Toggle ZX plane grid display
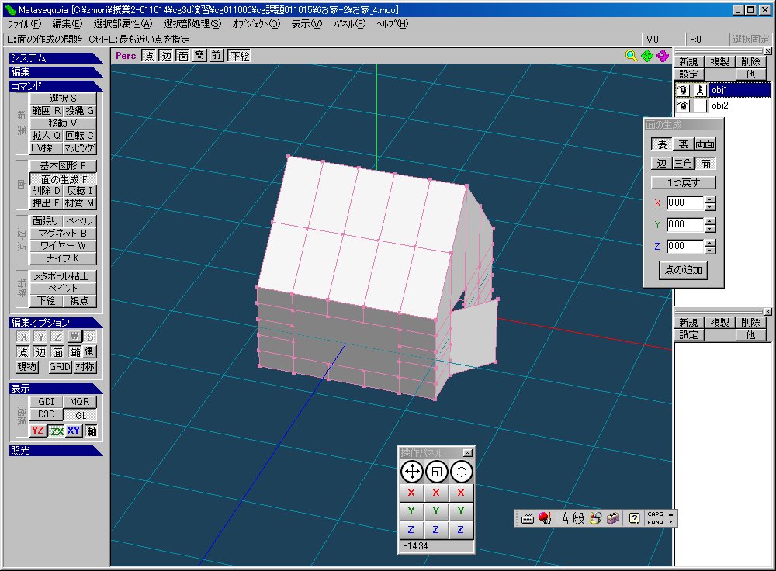The width and height of the screenshot is (776, 571). [57, 431]
